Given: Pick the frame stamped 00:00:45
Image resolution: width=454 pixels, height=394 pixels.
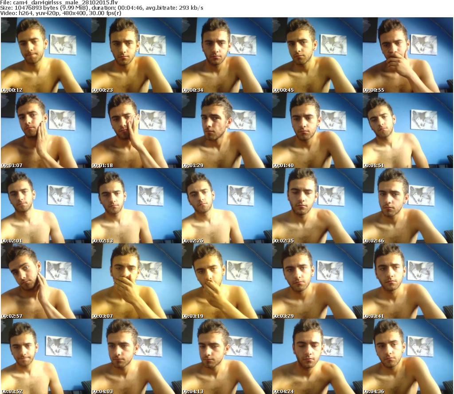Looking at the screenshot, I should pos(317,55).
